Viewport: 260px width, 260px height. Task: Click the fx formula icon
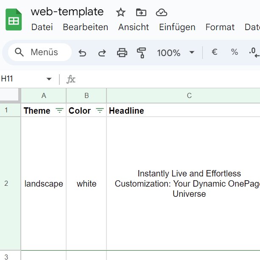tap(71, 79)
